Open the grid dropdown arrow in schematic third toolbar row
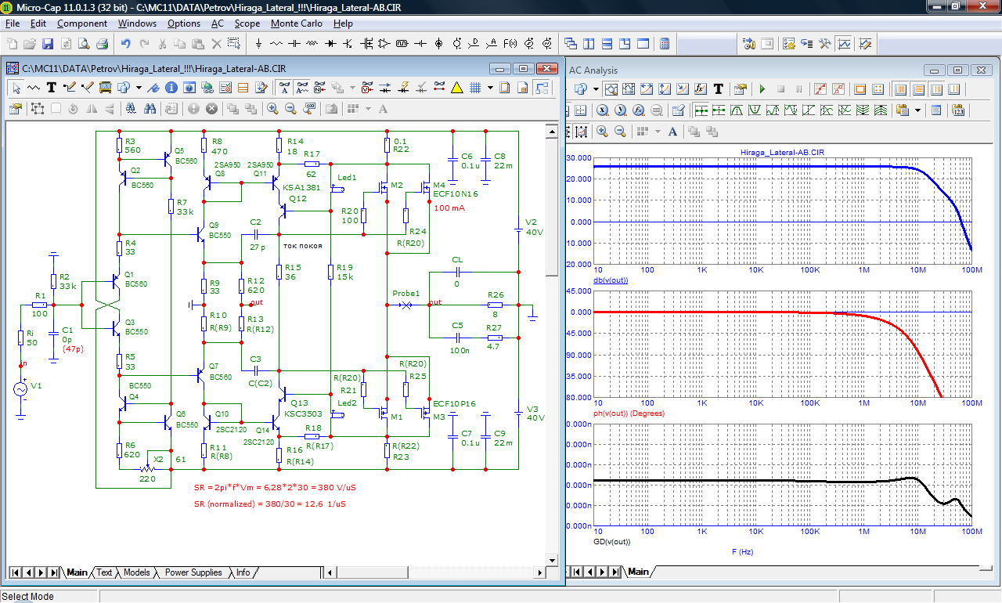1002x603 pixels. click(x=368, y=109)
